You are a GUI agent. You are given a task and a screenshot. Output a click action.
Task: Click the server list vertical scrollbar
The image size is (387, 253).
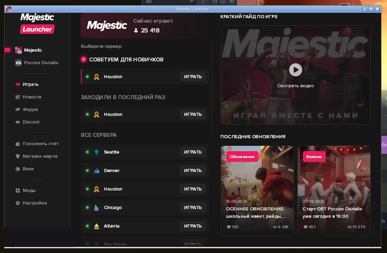212,87
